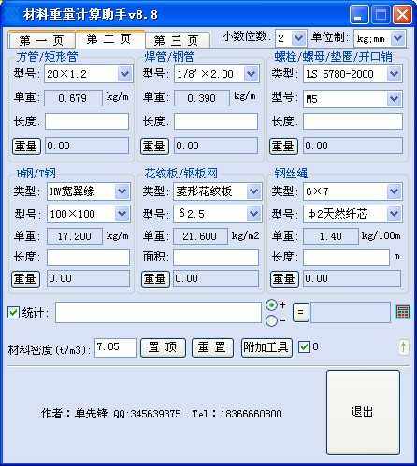Open the 菱形花纹板 类型 dropdown

pos(253,191)
